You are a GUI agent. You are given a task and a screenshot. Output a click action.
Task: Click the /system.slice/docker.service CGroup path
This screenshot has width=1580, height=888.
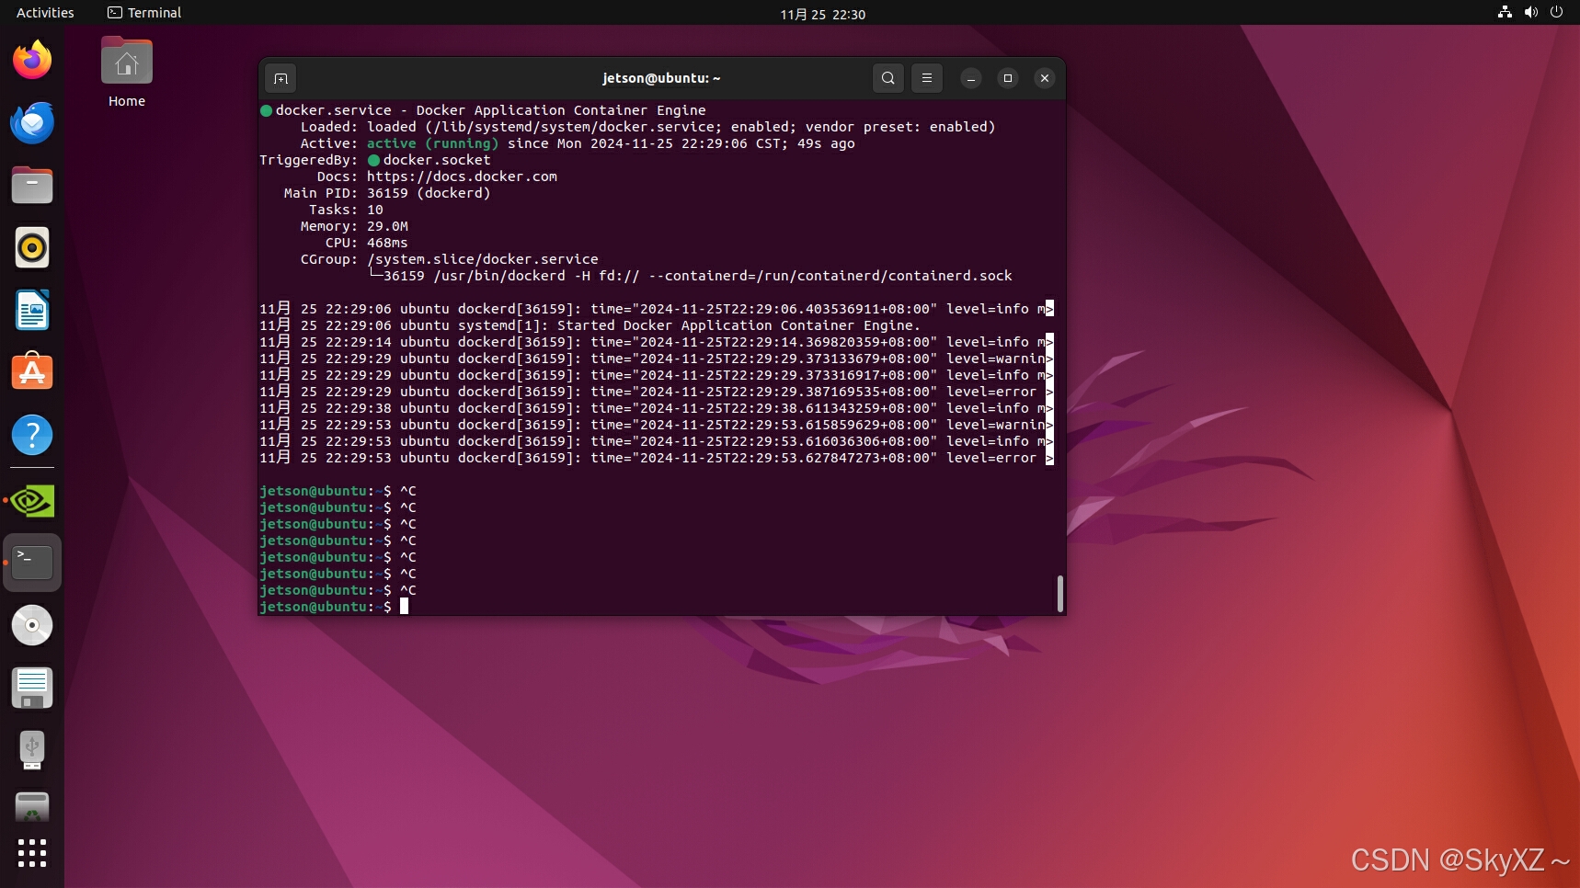point(482,259)
